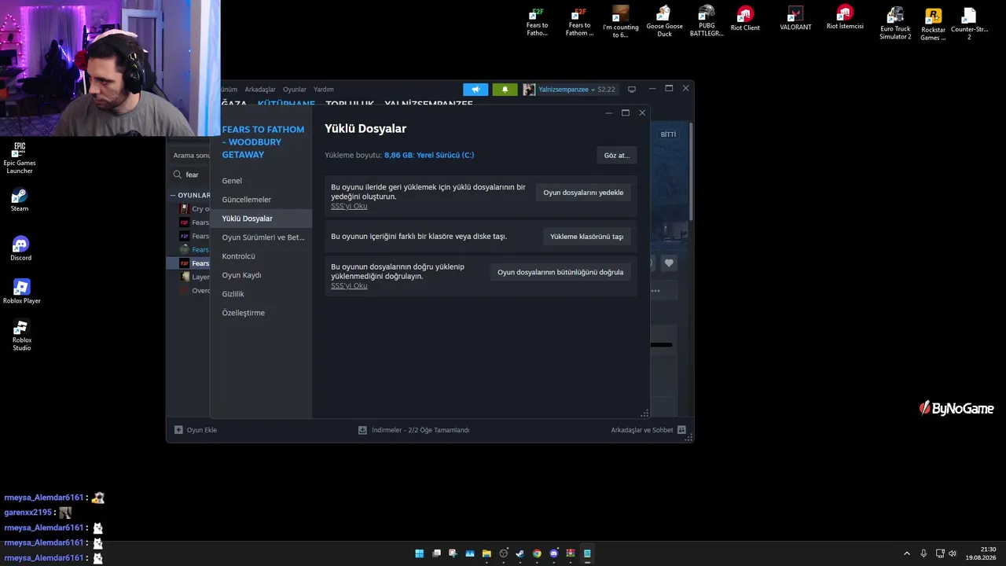Open the Özelleştirme properties section
Screen dimensions: 1006x566
261,313
